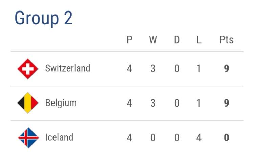This screenshot has height=160, width=254.
Task: Click Iceland's losses value of 4
Action: [x=199, y=138]
